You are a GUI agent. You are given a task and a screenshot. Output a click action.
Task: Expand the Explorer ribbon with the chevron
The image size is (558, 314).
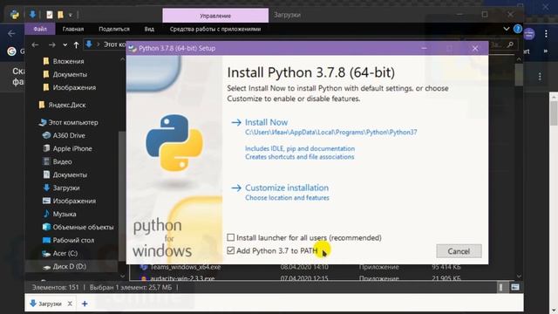[x=507, y=29]
